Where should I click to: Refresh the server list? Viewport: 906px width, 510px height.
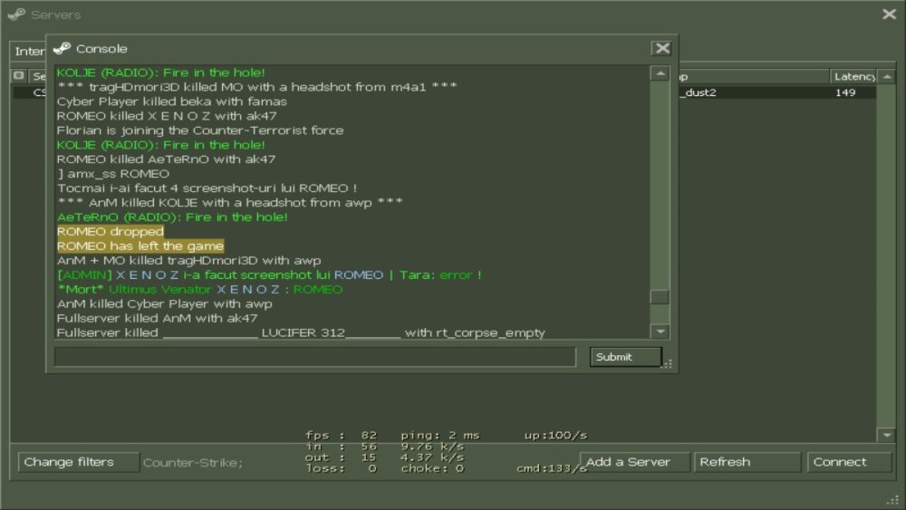pyautogui.click(x=747, y=462)
